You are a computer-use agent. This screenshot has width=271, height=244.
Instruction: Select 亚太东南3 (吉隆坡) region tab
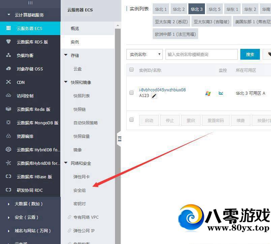[211, 22]
